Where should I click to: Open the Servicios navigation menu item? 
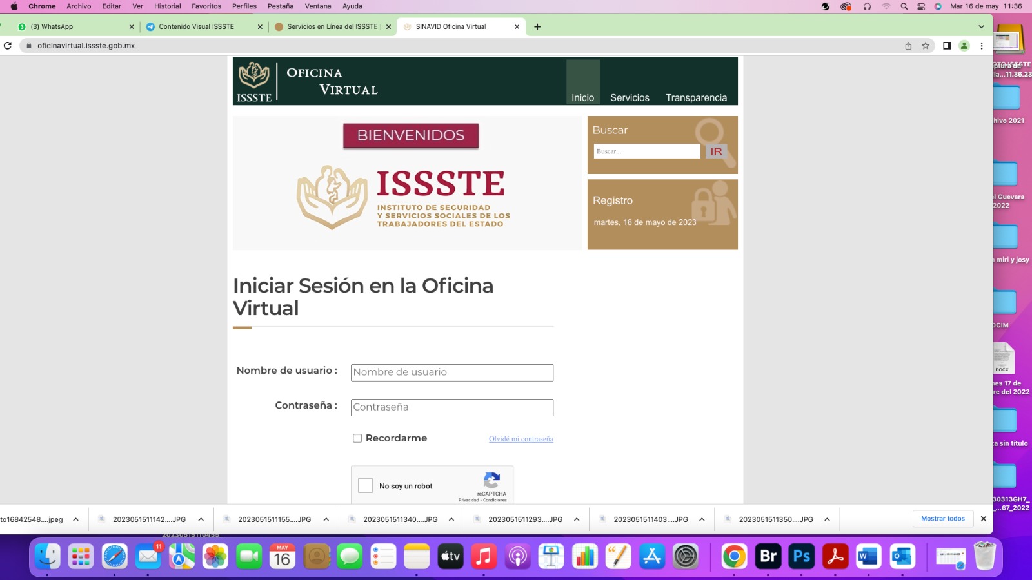point(630,98)
